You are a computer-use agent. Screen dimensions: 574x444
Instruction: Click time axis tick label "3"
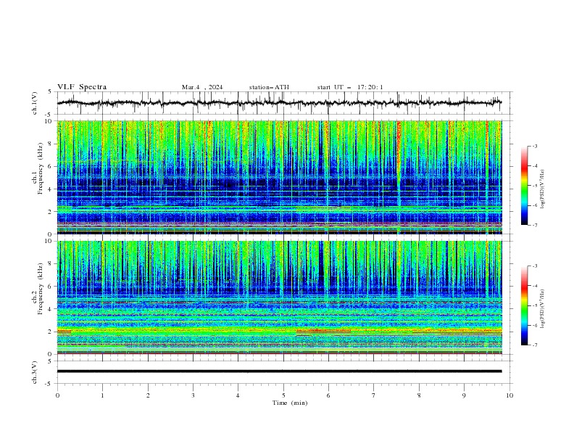193,395
